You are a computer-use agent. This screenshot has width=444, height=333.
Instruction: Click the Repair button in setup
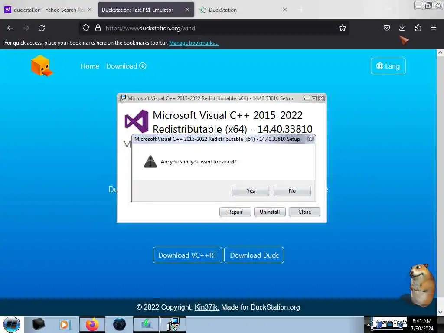[235, 212]
